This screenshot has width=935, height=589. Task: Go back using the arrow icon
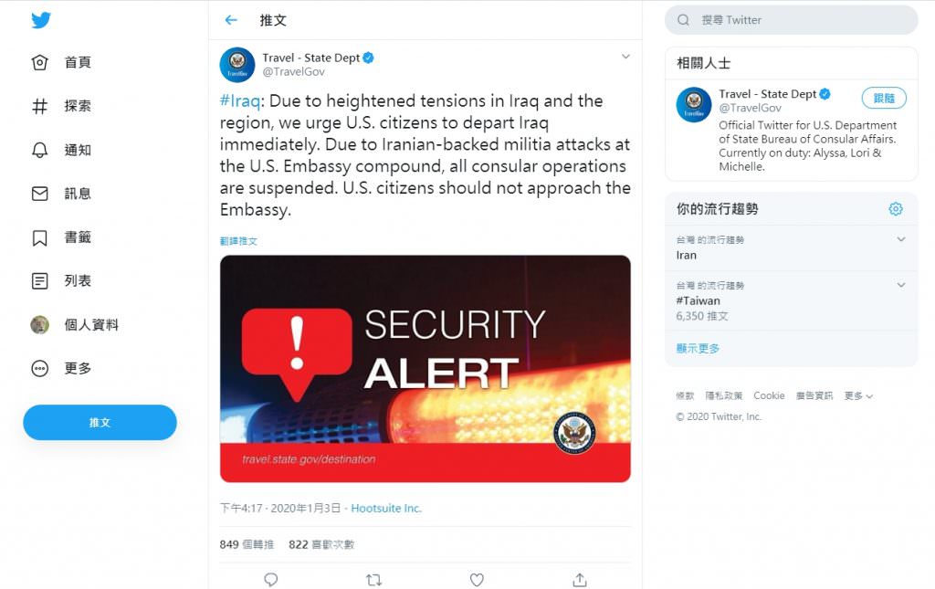tap(231, 20)
